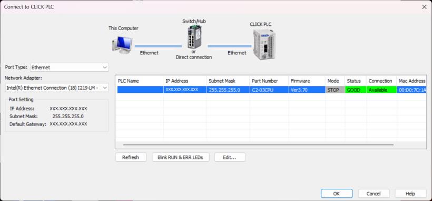Select the C2-03CPU part number cell
This screenshot has height=201, width=432.
point(269,90)
